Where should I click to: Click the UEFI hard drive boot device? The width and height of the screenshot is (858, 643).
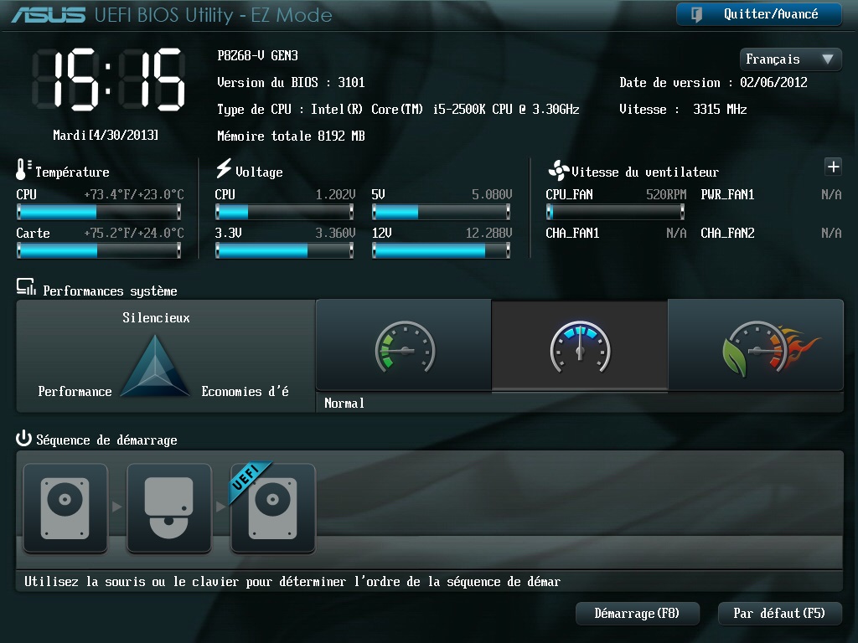tap(273, 507)
